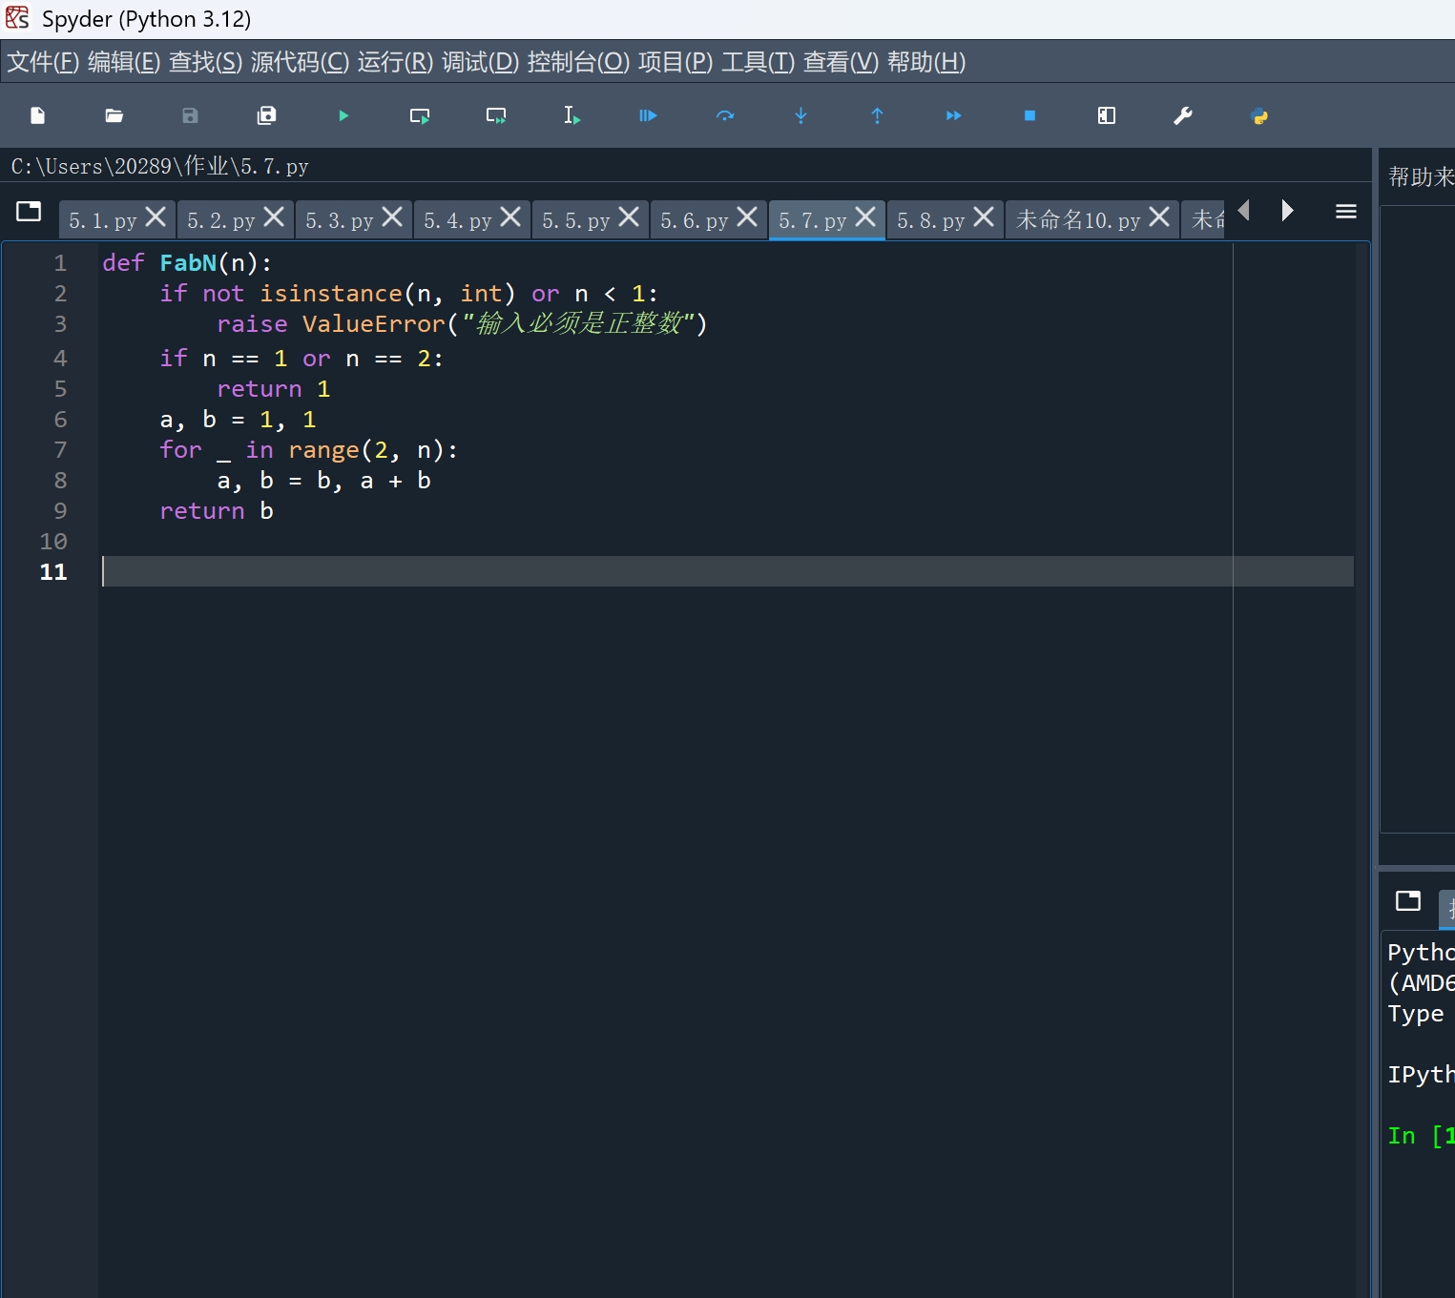
Task: Open editor file browse tabs icon
Action: click(29, 211)
